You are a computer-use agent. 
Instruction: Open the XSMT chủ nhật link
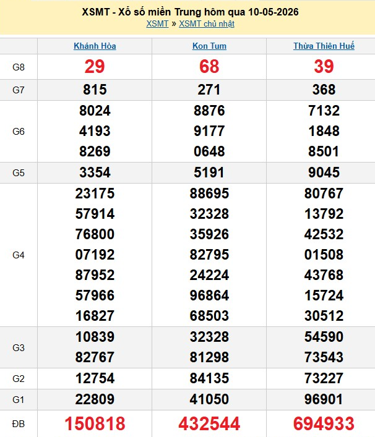pos(207,23)
